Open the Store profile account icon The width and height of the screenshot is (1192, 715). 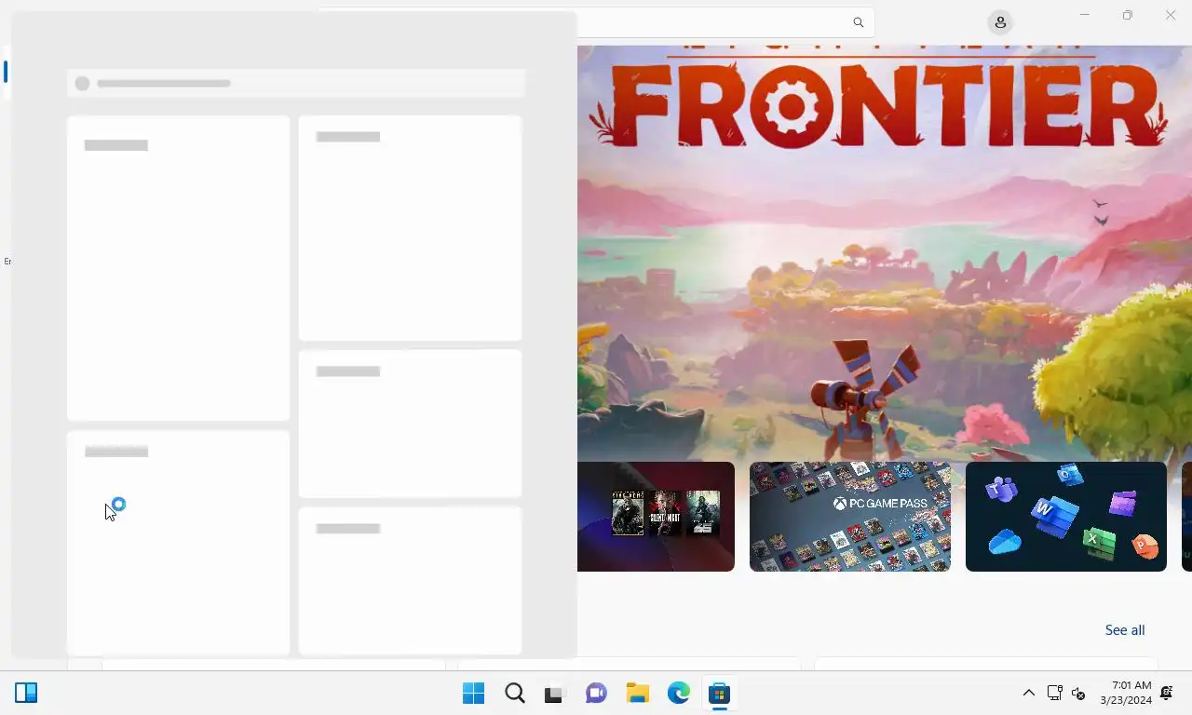coord(1000,22)
